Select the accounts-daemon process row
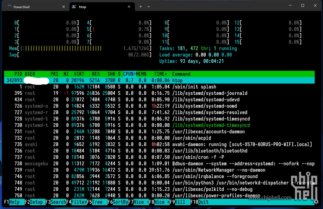This screenshot has width=323, height=209. click(x=159, y=132)
